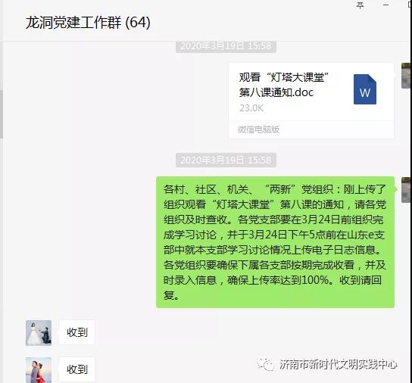412x383 pixels.
Task: Toggle the pin-window-on-top pushpin icon
Action: pos(360,5)
